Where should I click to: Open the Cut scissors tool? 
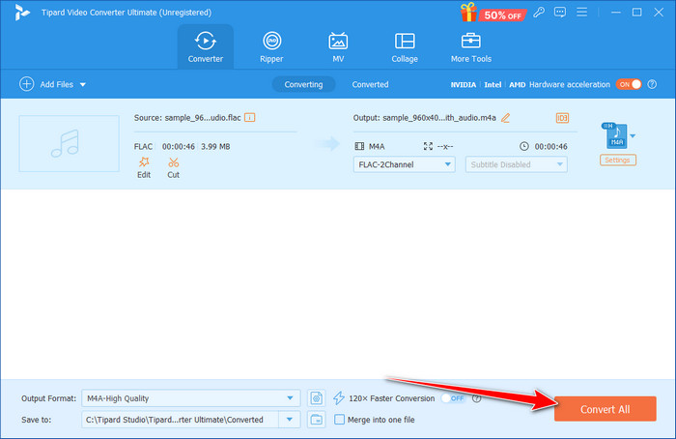173,162
